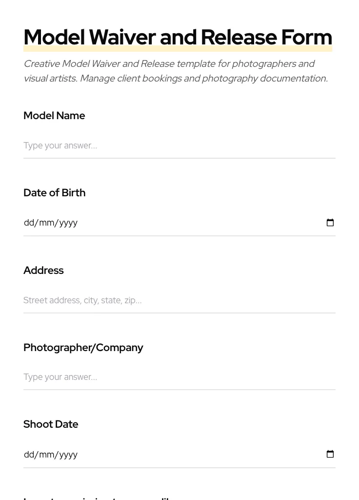Select the month segment of Date of Birth
This screenshot has width=359, height=500.
tap(46, 223)
